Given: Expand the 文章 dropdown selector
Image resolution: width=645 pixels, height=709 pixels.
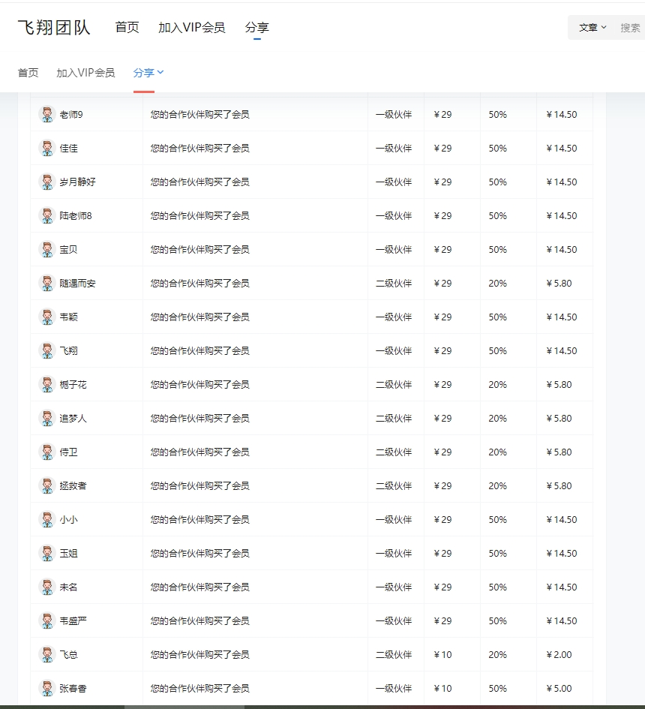Looking at the screenshot, I should [591, 27].
